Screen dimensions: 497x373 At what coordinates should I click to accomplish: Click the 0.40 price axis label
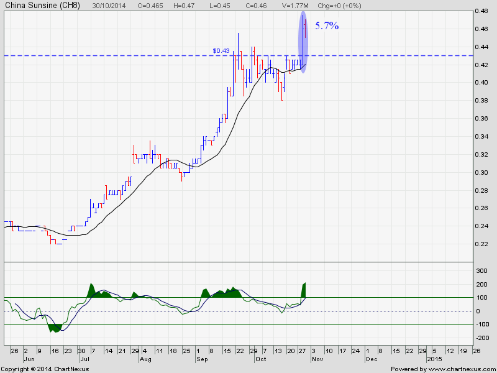click(x=481, y=83)
